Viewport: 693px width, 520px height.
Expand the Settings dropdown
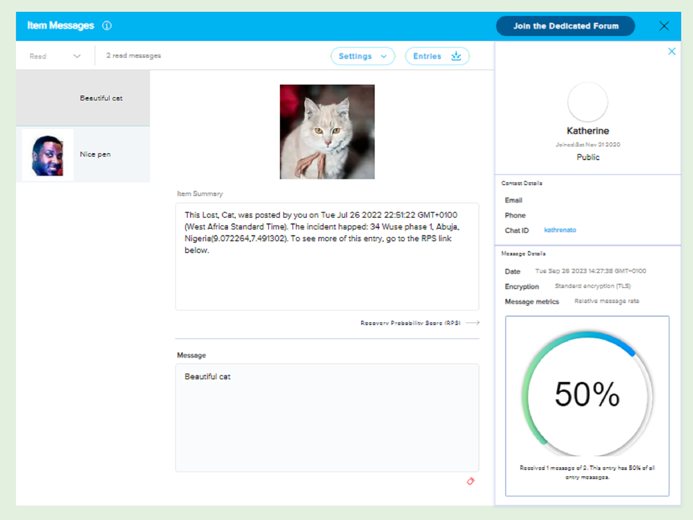pos(363,56)
